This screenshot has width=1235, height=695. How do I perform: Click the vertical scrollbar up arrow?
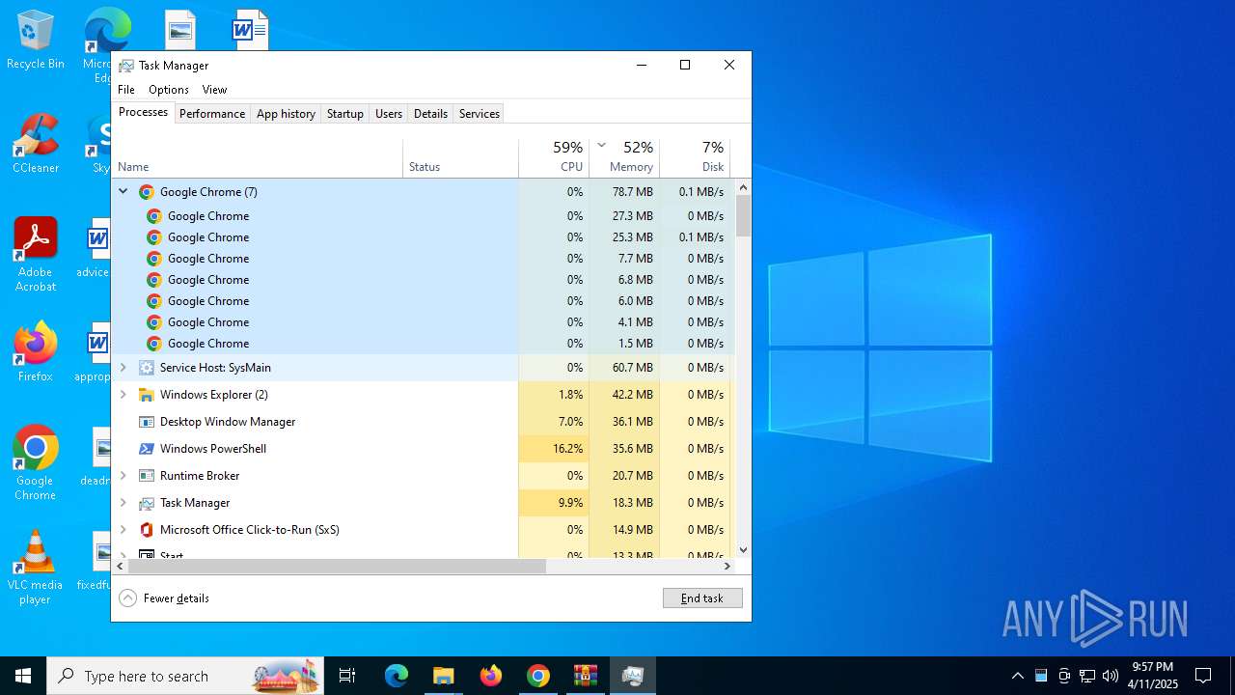click(743, 187)
